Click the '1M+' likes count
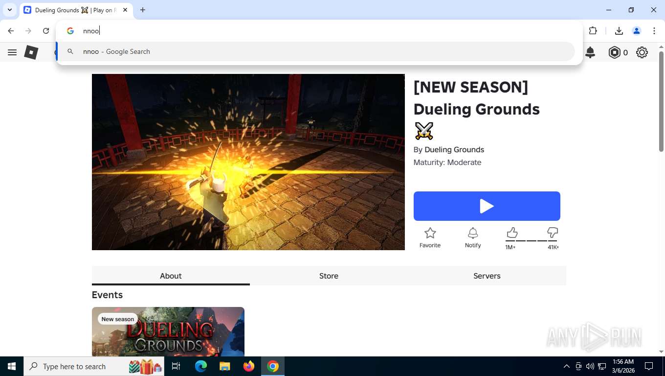665x376 pixels. pyautogui.click(x=510, y=247)
